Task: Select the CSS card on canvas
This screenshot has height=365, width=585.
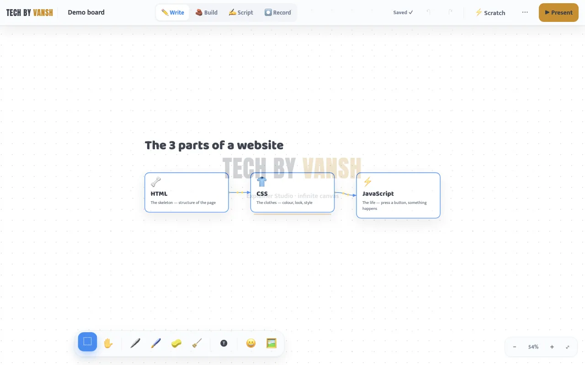Action: click(292, 192)
